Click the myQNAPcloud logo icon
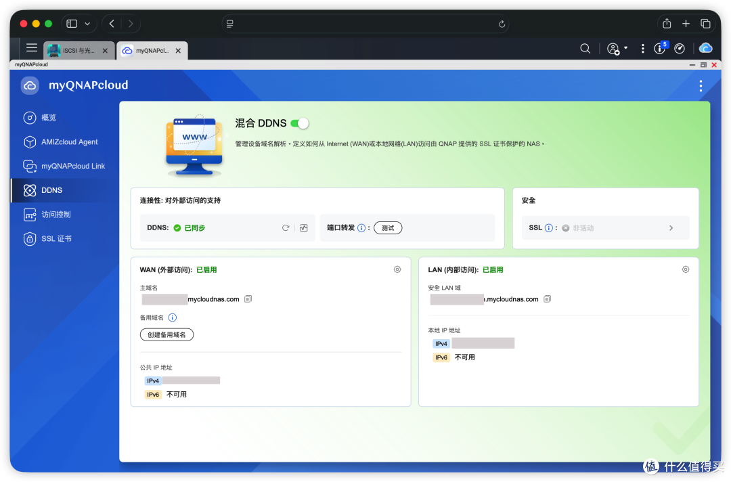This screenshot has height=482, width=731. point(30,85)
